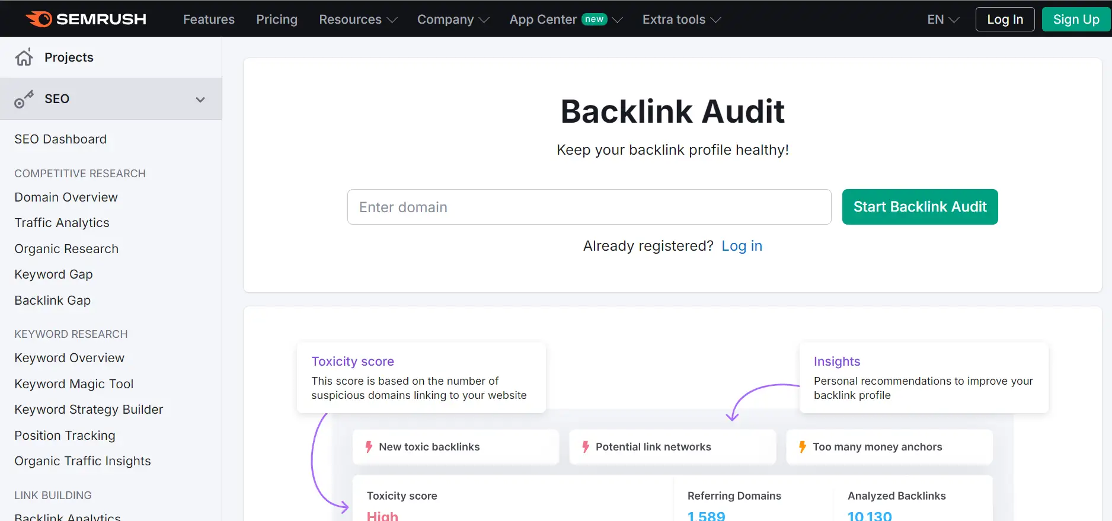Image resolution: width=1112 pixels, height=521 pixels.
Task: Click the Backlink Audit page heading
Action: [x=673, y=111]
